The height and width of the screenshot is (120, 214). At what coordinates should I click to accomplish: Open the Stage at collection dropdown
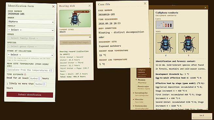click(30, 55)
